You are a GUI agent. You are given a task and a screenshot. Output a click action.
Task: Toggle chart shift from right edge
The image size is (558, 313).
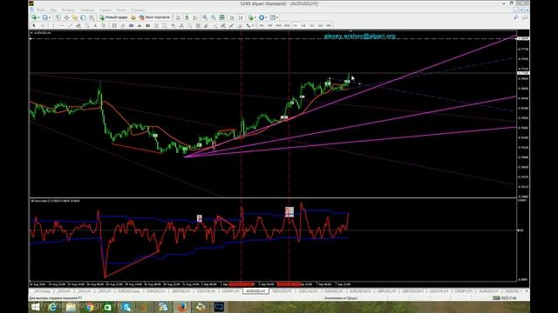(x=241, y=17)
